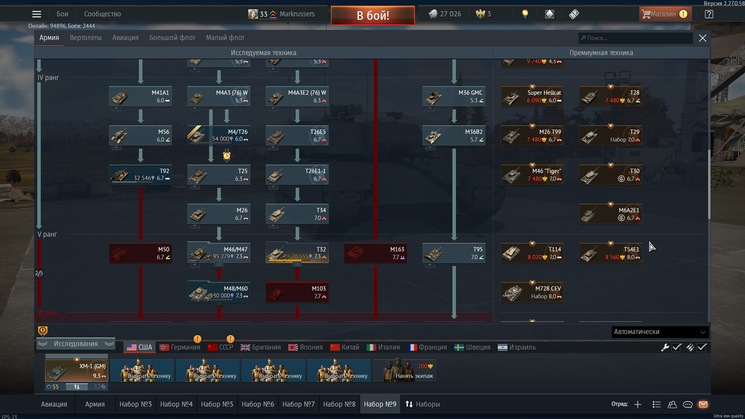Click Нанять экипаж to hire crew
745x419 pixels.
click(x=404, y=371)
